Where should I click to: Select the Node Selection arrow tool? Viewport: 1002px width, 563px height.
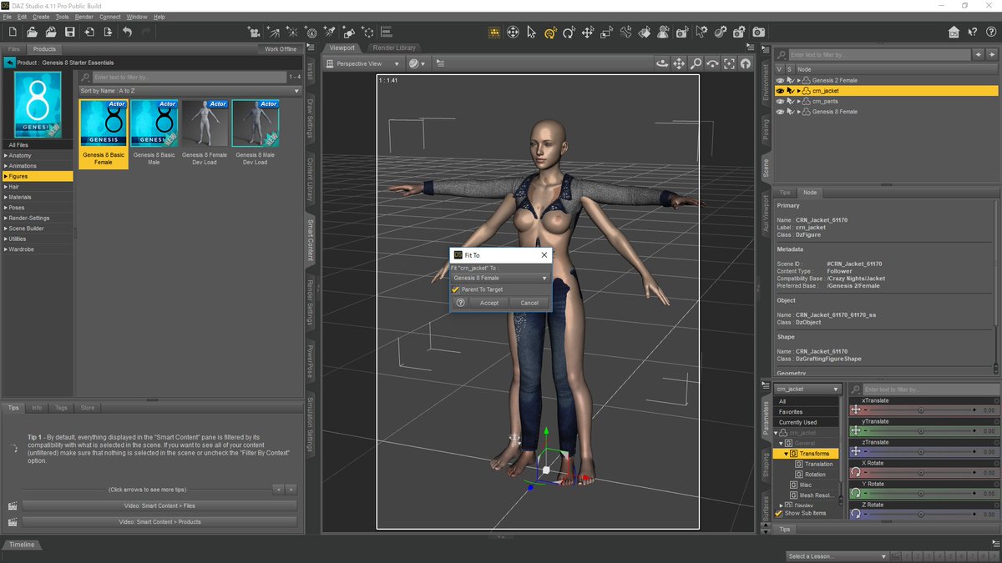[531, 33]
